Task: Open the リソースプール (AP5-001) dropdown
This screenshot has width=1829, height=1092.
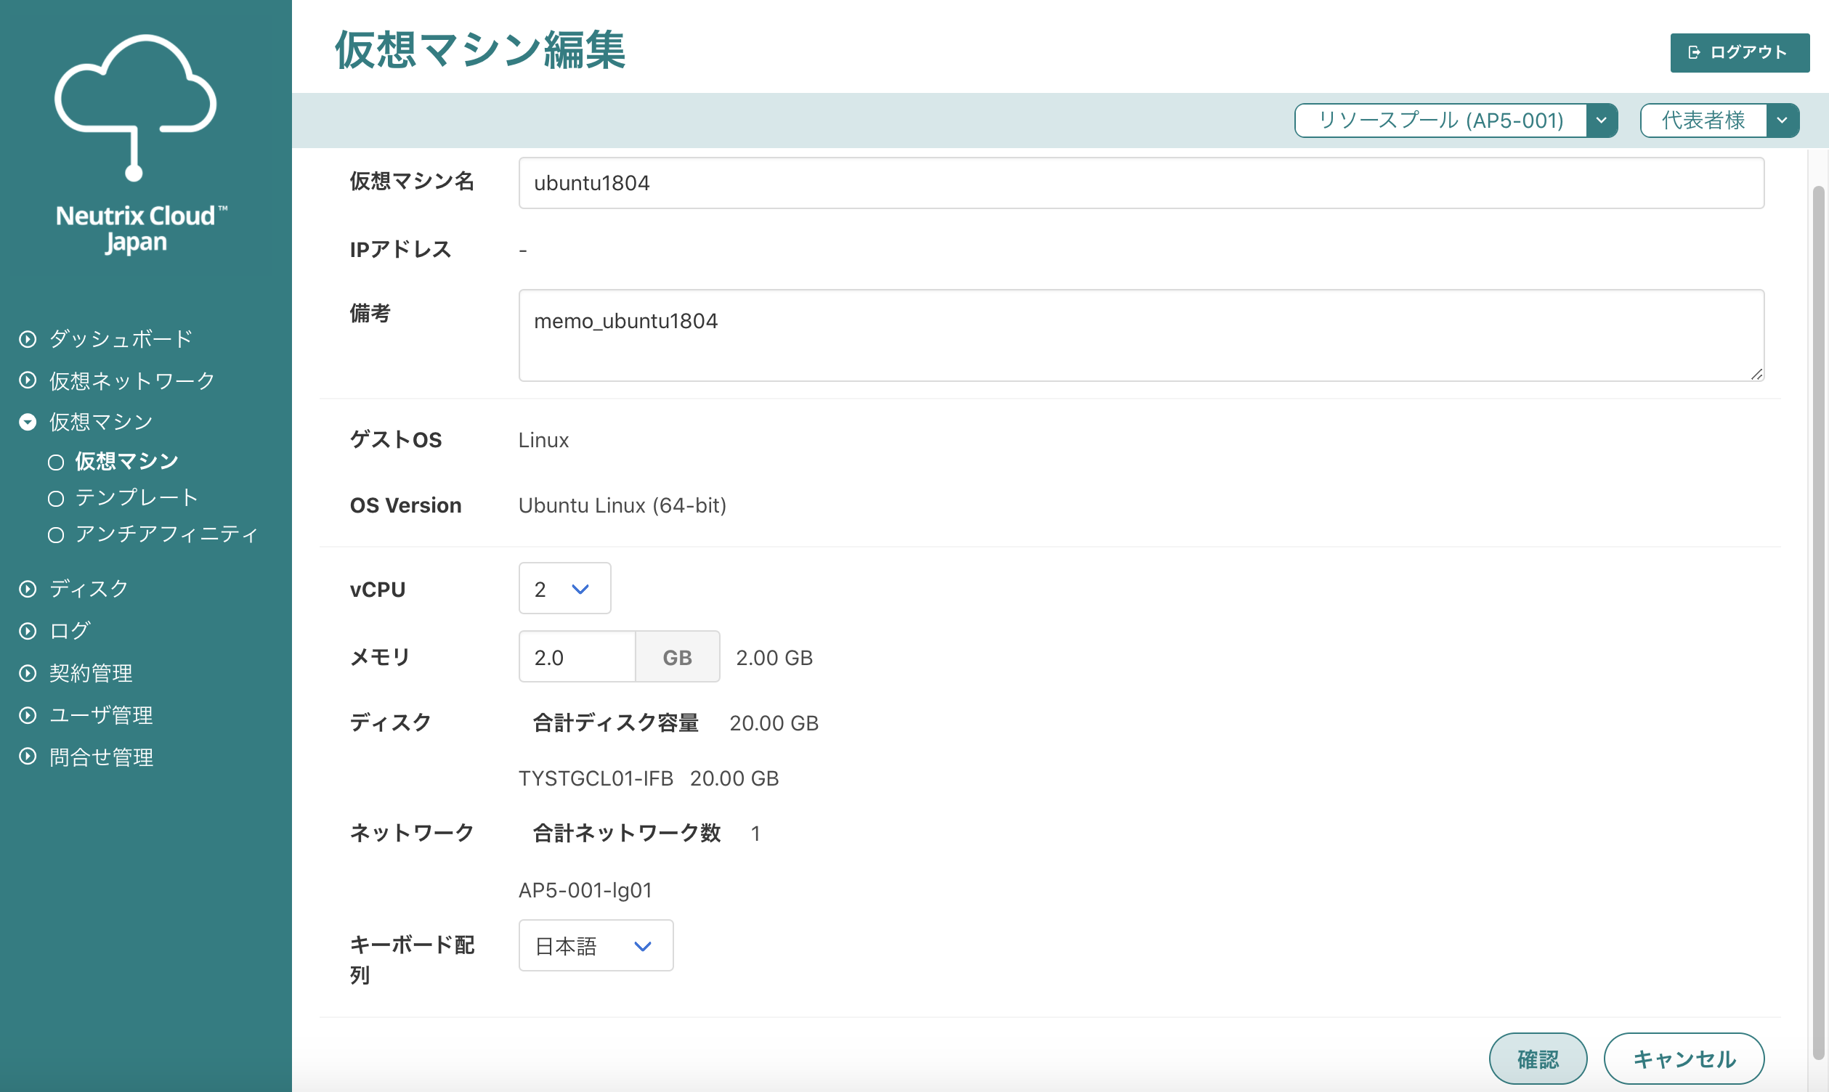Action: 1455,120
